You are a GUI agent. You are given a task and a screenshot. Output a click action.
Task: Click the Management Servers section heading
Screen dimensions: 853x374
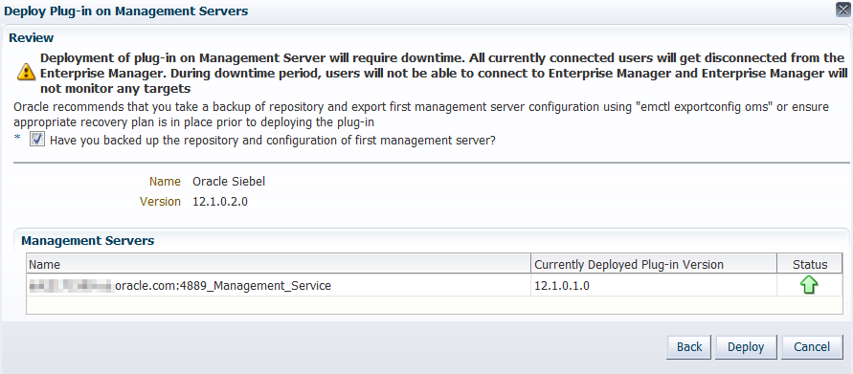87,240
